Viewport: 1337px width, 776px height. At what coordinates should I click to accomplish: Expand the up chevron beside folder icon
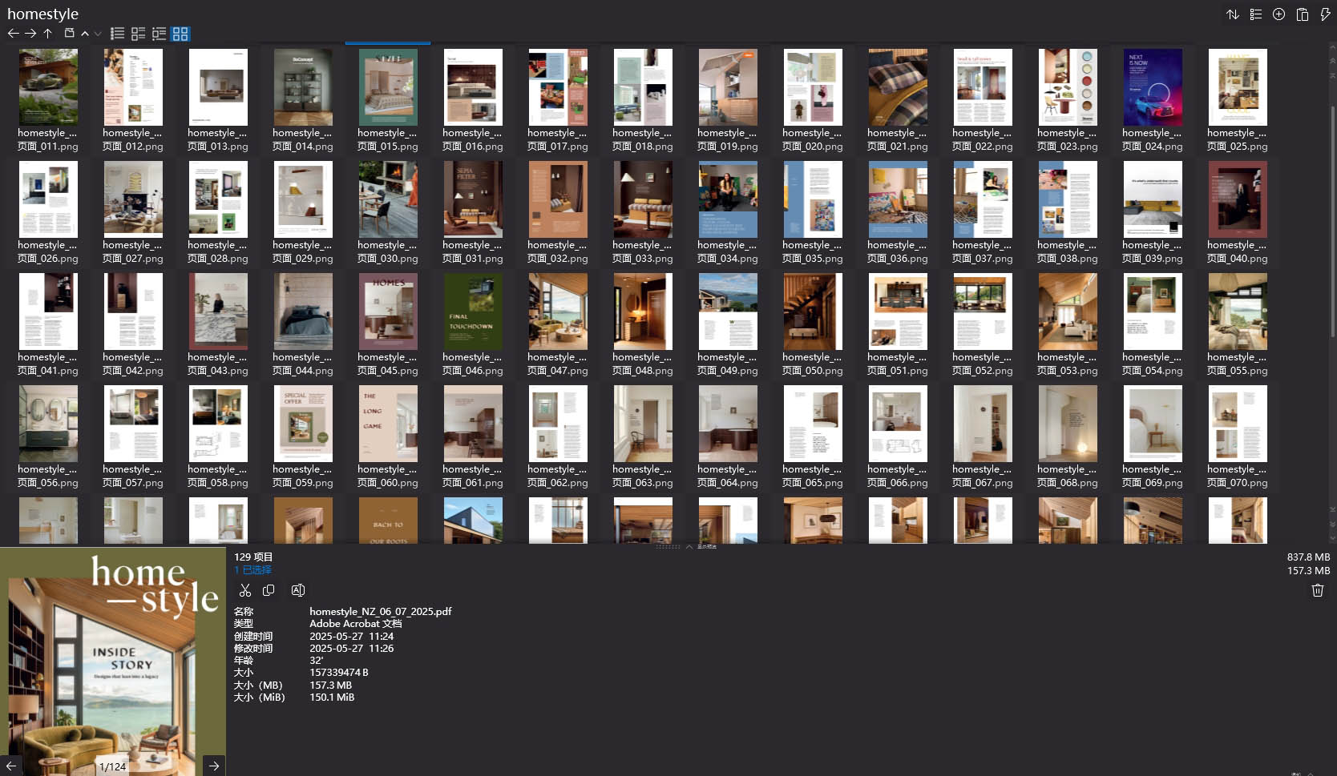click(84, 33)
